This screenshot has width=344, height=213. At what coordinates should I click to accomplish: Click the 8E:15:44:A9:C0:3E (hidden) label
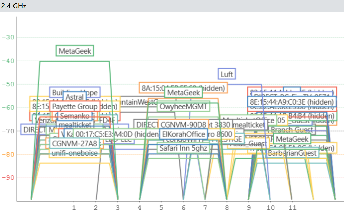point(292,102)
